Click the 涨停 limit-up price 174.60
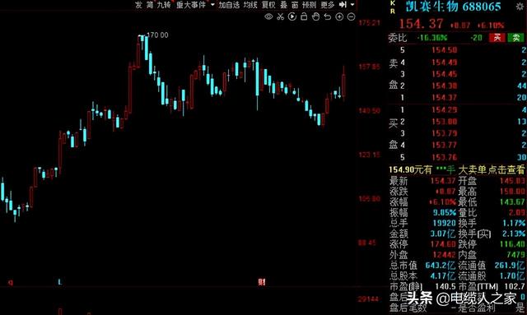The height and width of the screenshot is (315, 527). (x=443, y=244)
